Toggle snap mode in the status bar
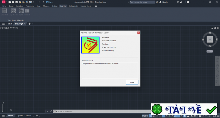 click(154, 116)
